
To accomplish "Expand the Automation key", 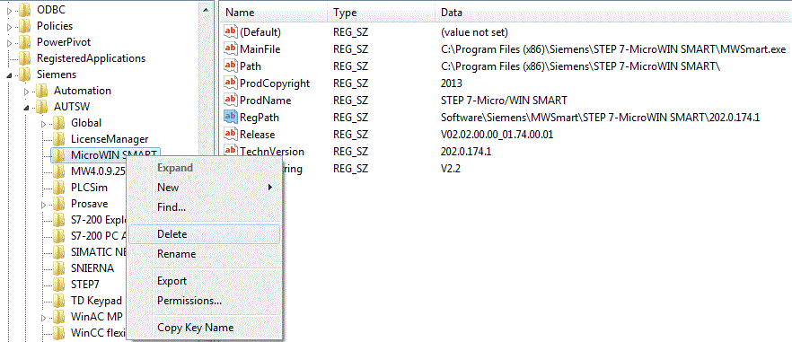I will coord(26,91).
